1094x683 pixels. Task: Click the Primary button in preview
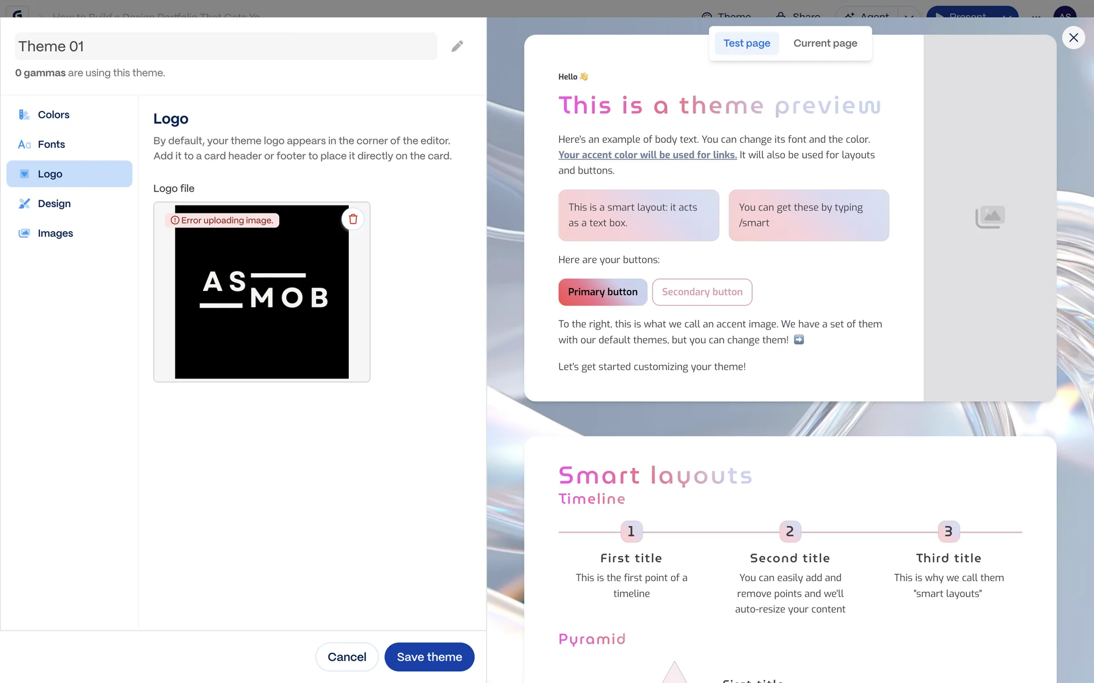[602, 292]
